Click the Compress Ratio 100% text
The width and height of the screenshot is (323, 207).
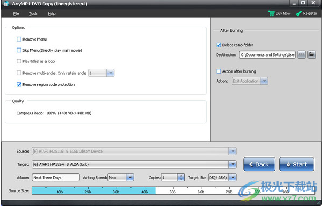pyautogui.click(x=54, y=113)
